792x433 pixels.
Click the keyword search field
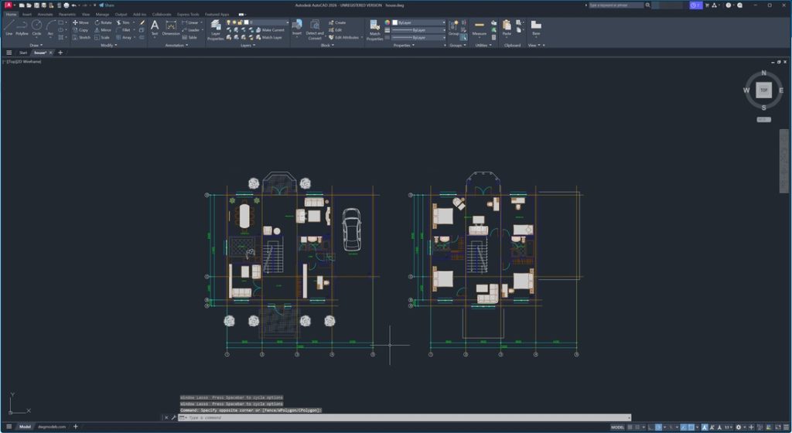pyautogui.click(x=616, y=5)
